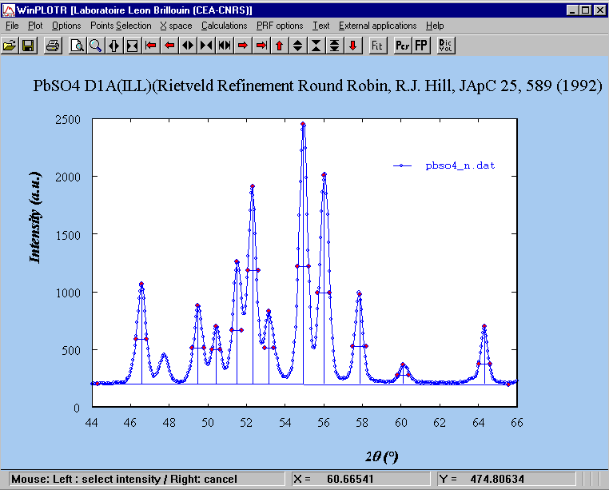Screen dimensions: 609x490
Task: Expand the Points Selection menu
Action: tap(121, 26)
